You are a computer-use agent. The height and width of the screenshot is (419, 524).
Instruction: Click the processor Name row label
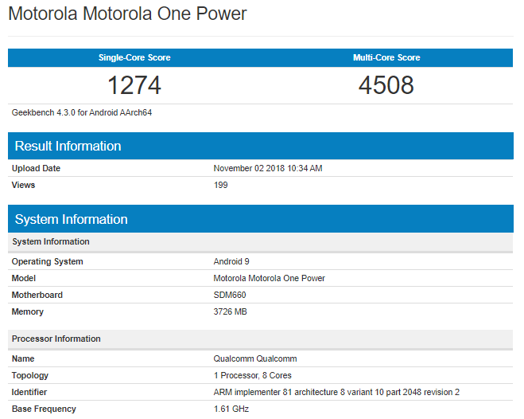coord(23,358)
